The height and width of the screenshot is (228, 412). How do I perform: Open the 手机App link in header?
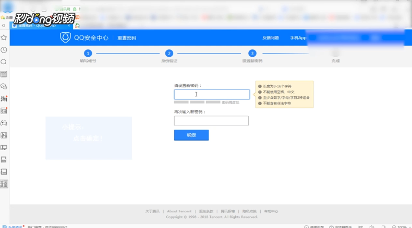pyautogui.click(x=298, y=38)
